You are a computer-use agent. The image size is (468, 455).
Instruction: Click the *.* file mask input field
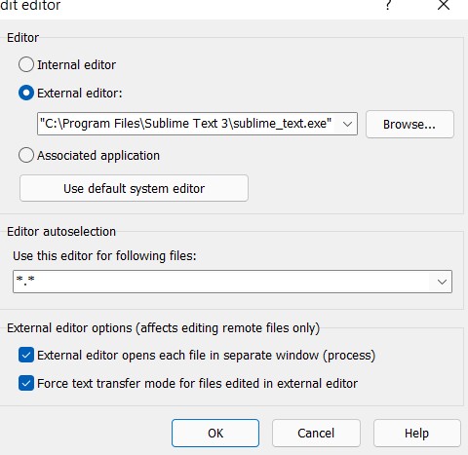pos(223,282)
